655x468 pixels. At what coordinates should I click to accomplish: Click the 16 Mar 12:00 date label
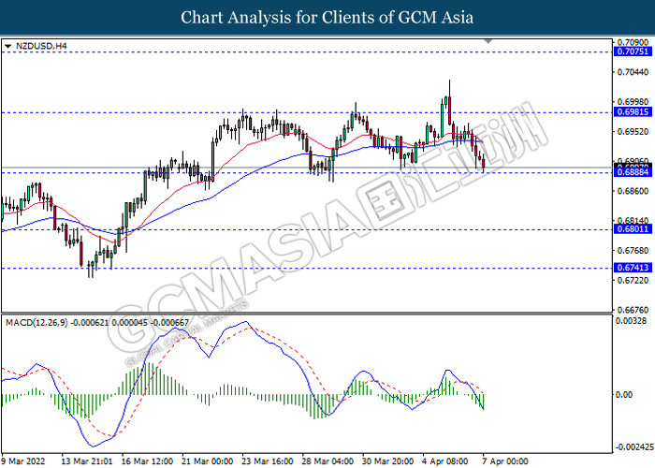[148, 461]
